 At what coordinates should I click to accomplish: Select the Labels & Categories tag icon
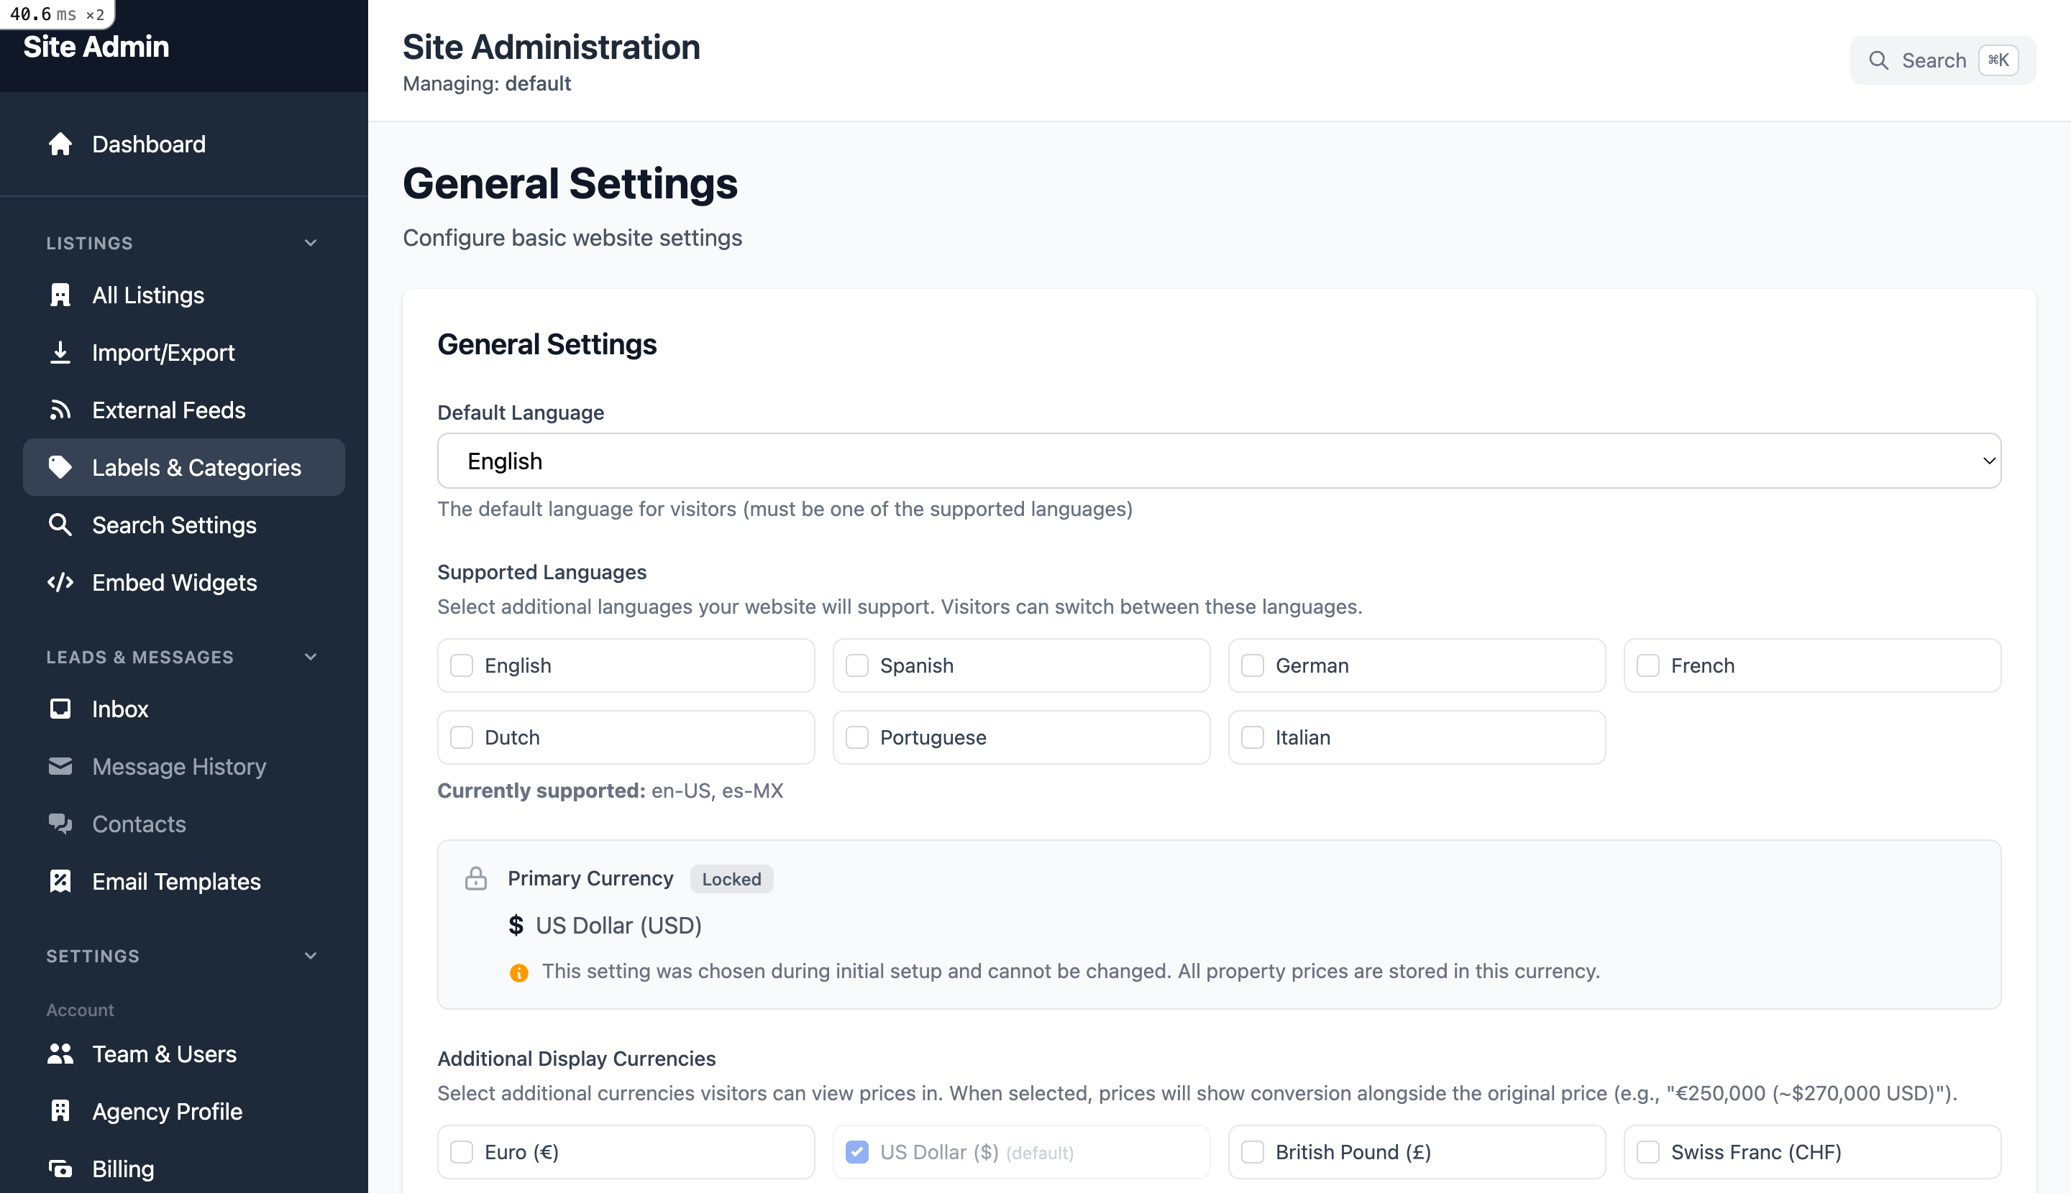coord(60,467)
